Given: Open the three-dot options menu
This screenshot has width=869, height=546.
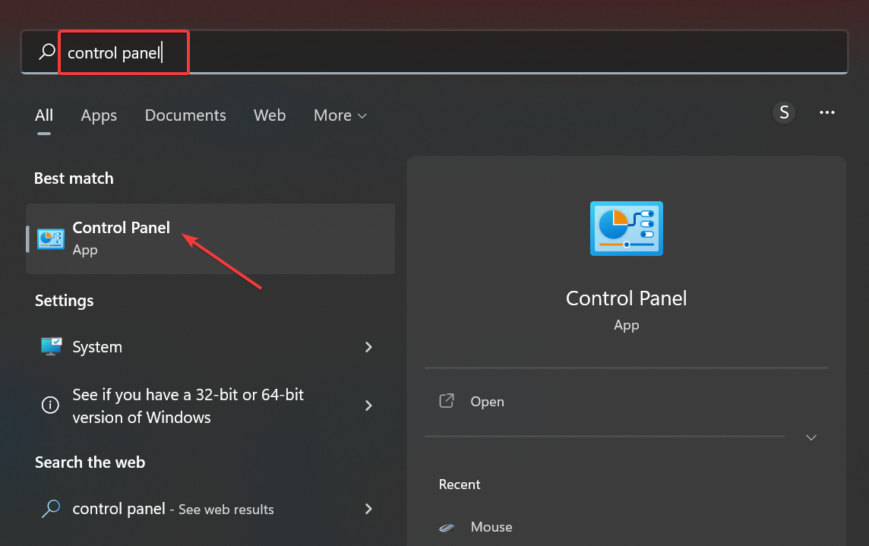Looking at the screenshot, I should pyautogui.click(x=827, y=112).
